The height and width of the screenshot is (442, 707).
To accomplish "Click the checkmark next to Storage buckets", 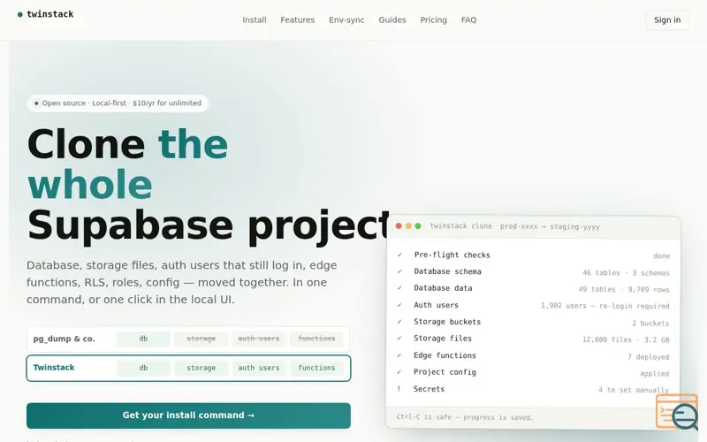I will coord(399,322).
